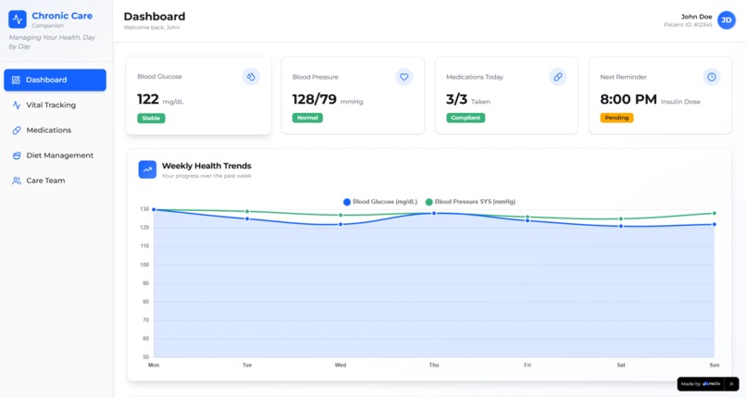Screen dimensions: 746x398
Task: Click the Insulin Dose label
Action: (680, 102)
